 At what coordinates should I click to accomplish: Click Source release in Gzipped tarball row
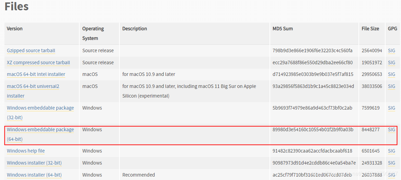click(98, 51)
